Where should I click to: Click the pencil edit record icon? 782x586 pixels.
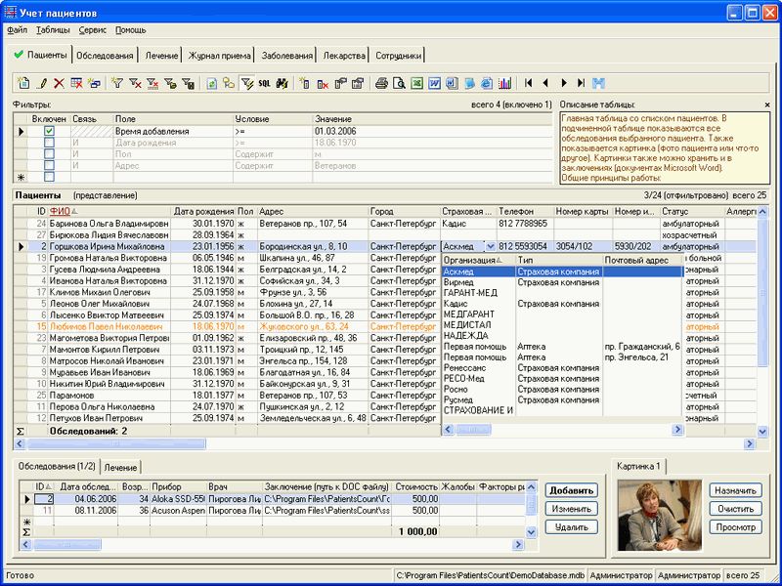[x=42, y=83]
